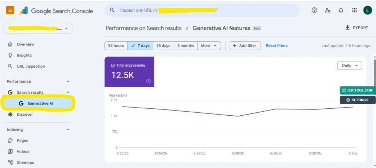The width and height of the screenshot is (376, 168).
Task: Open the notifications bell
Action: click(341, 10)
